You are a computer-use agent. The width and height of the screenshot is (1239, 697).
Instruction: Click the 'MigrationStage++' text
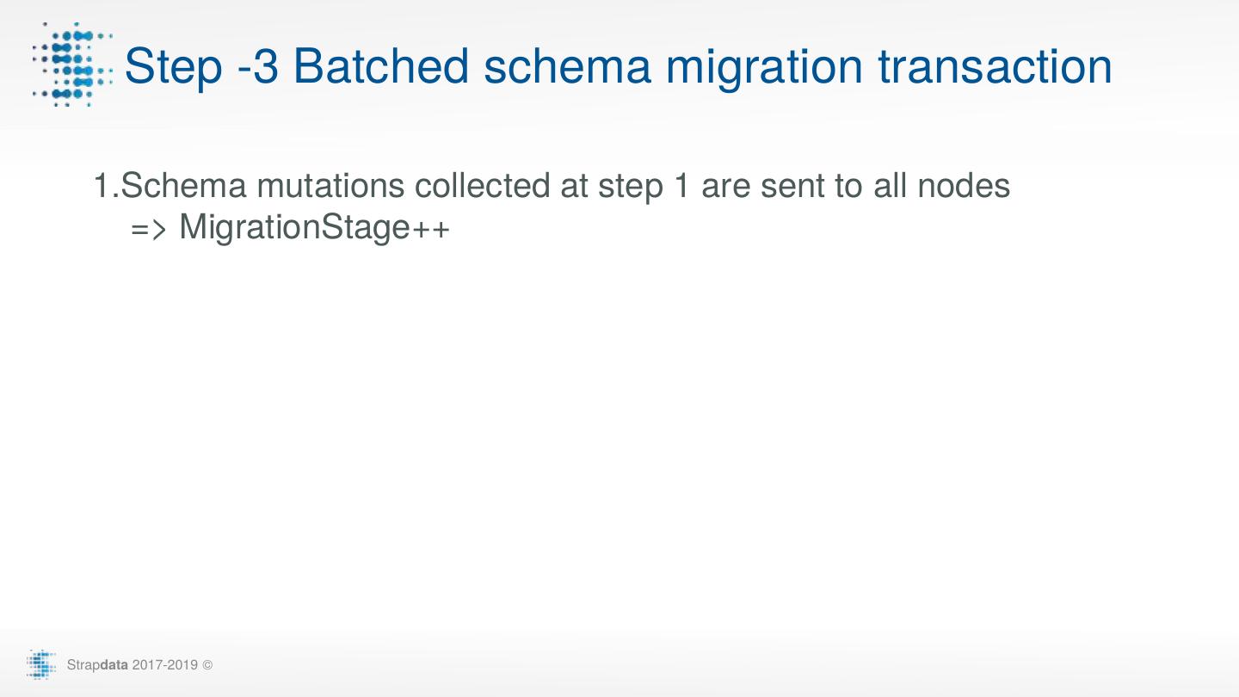(314, 228)
